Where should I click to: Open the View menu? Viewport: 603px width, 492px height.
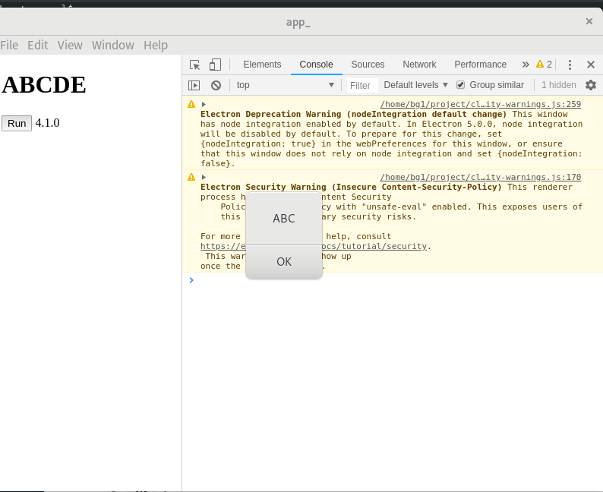click(70, 46)
